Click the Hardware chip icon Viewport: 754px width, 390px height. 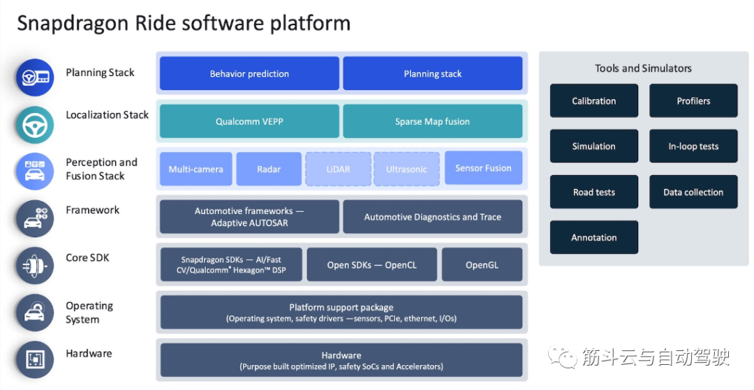pyautogui.click(x=35, y=360)
